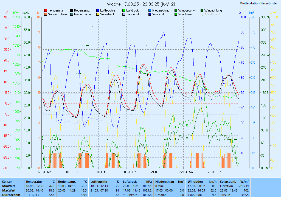Image resolution: width=281 pixels, height=197 pixels.
Task: Select the lavender Taupunkt legend swatch
Action: tap(124, 14)
